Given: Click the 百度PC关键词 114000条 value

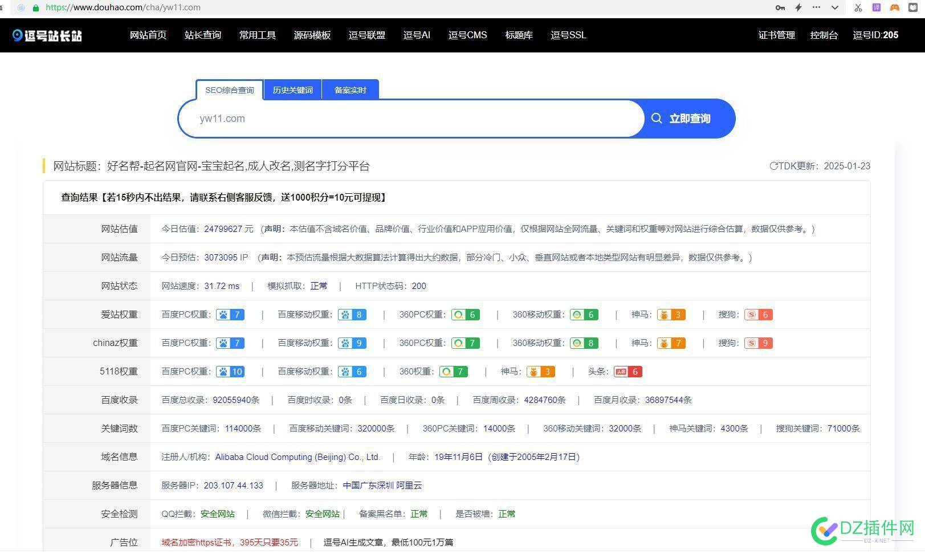Looking at the screenshot, I should click(243, 429).
